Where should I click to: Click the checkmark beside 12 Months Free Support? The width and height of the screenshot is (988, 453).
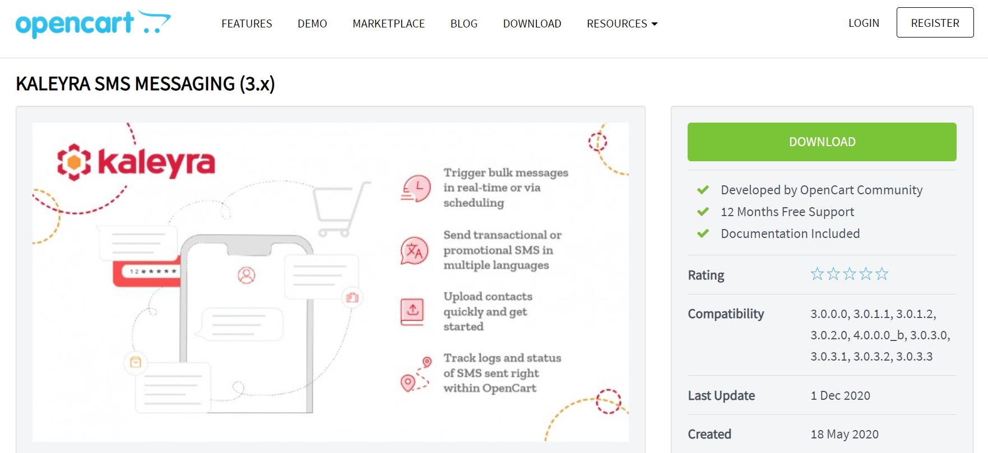pos(703,212)
